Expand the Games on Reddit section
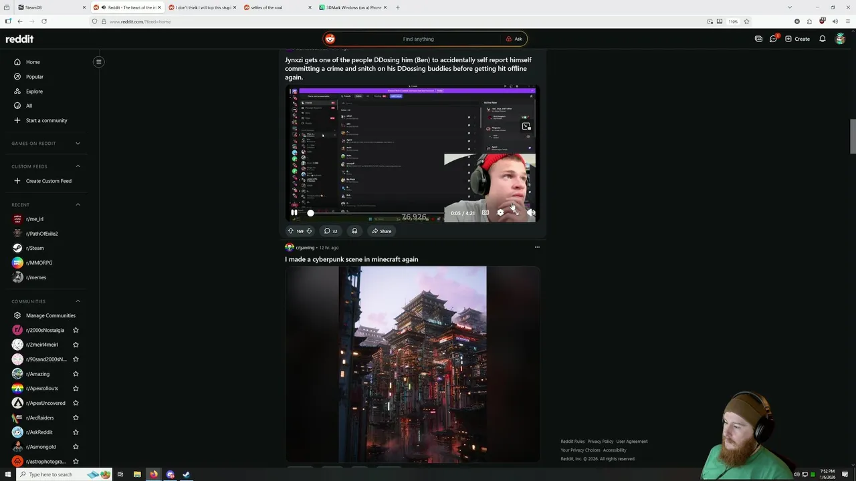Screen dimensions: 856x481 78,143
